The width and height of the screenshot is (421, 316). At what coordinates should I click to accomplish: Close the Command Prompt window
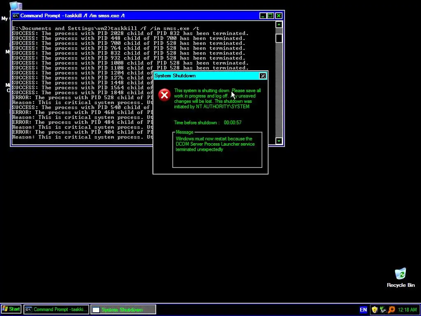point(279,16)
